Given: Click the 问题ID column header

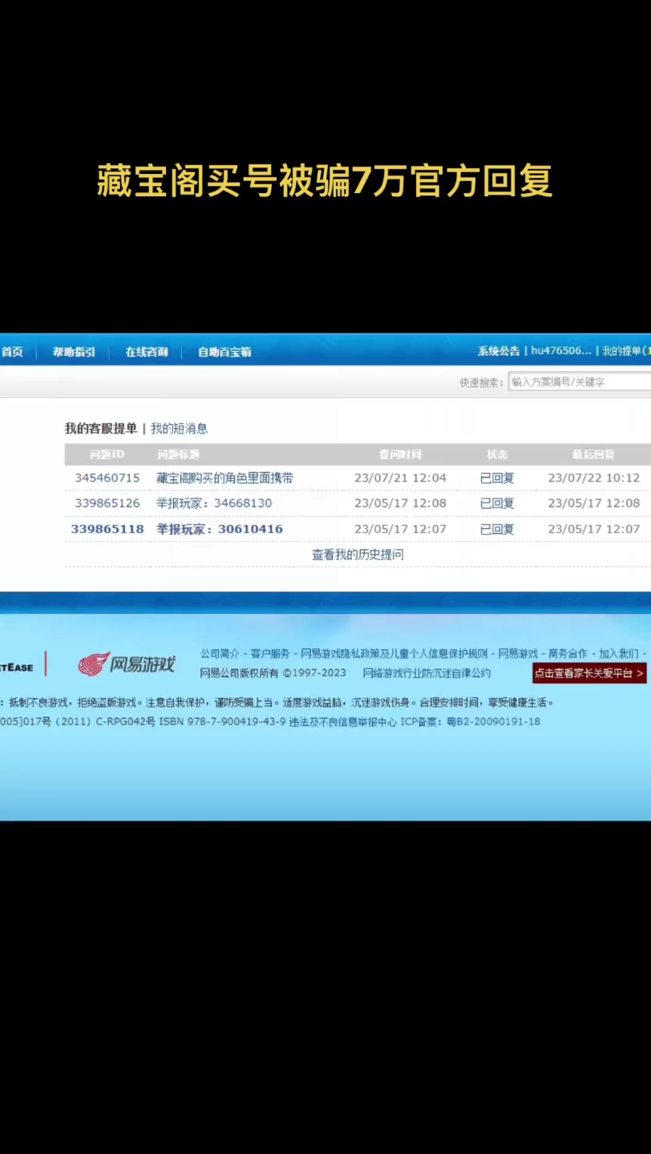Looking at the screenshot, I should click(x=107, y=454).
